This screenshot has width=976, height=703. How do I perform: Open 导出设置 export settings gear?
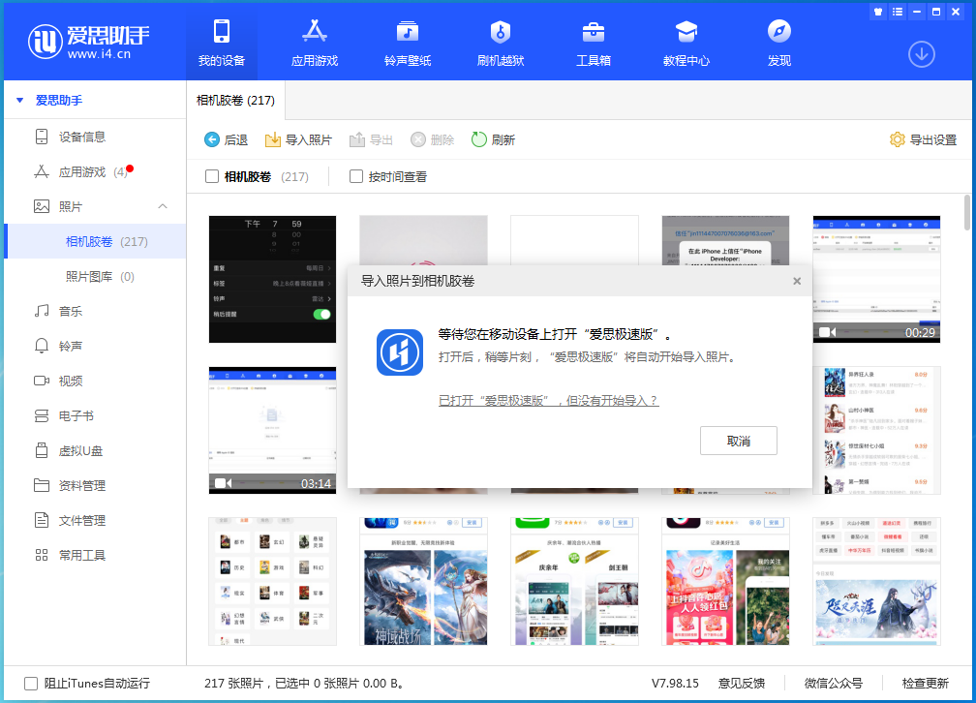point(916,139)
